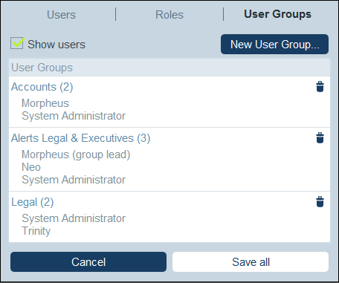Open the Legal (2) group
The image size is (339, 283).
[x=33, y=202]
